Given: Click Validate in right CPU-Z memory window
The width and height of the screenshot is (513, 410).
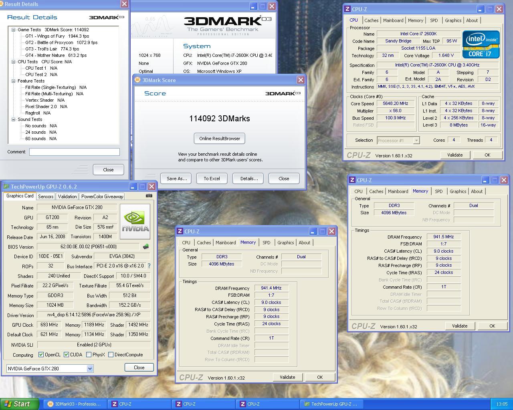Looking at the screenshot, I should click(x=460, y=326).
